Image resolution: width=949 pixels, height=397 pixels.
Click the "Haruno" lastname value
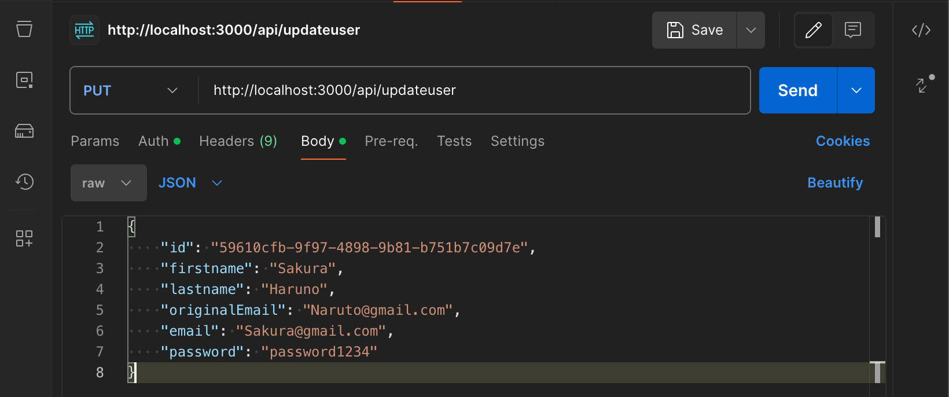[294, 289]
